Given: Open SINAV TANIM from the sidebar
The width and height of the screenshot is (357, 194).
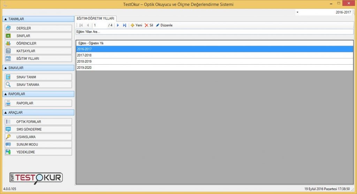Looking at the screenshot, I should pos(38,77).
